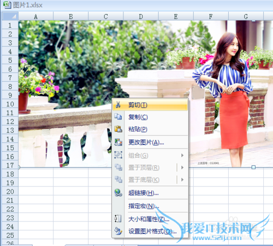Click the Format Picture icon
Image resolution: width=273 pixels, height=246 pixels.
tap(118, 231)
